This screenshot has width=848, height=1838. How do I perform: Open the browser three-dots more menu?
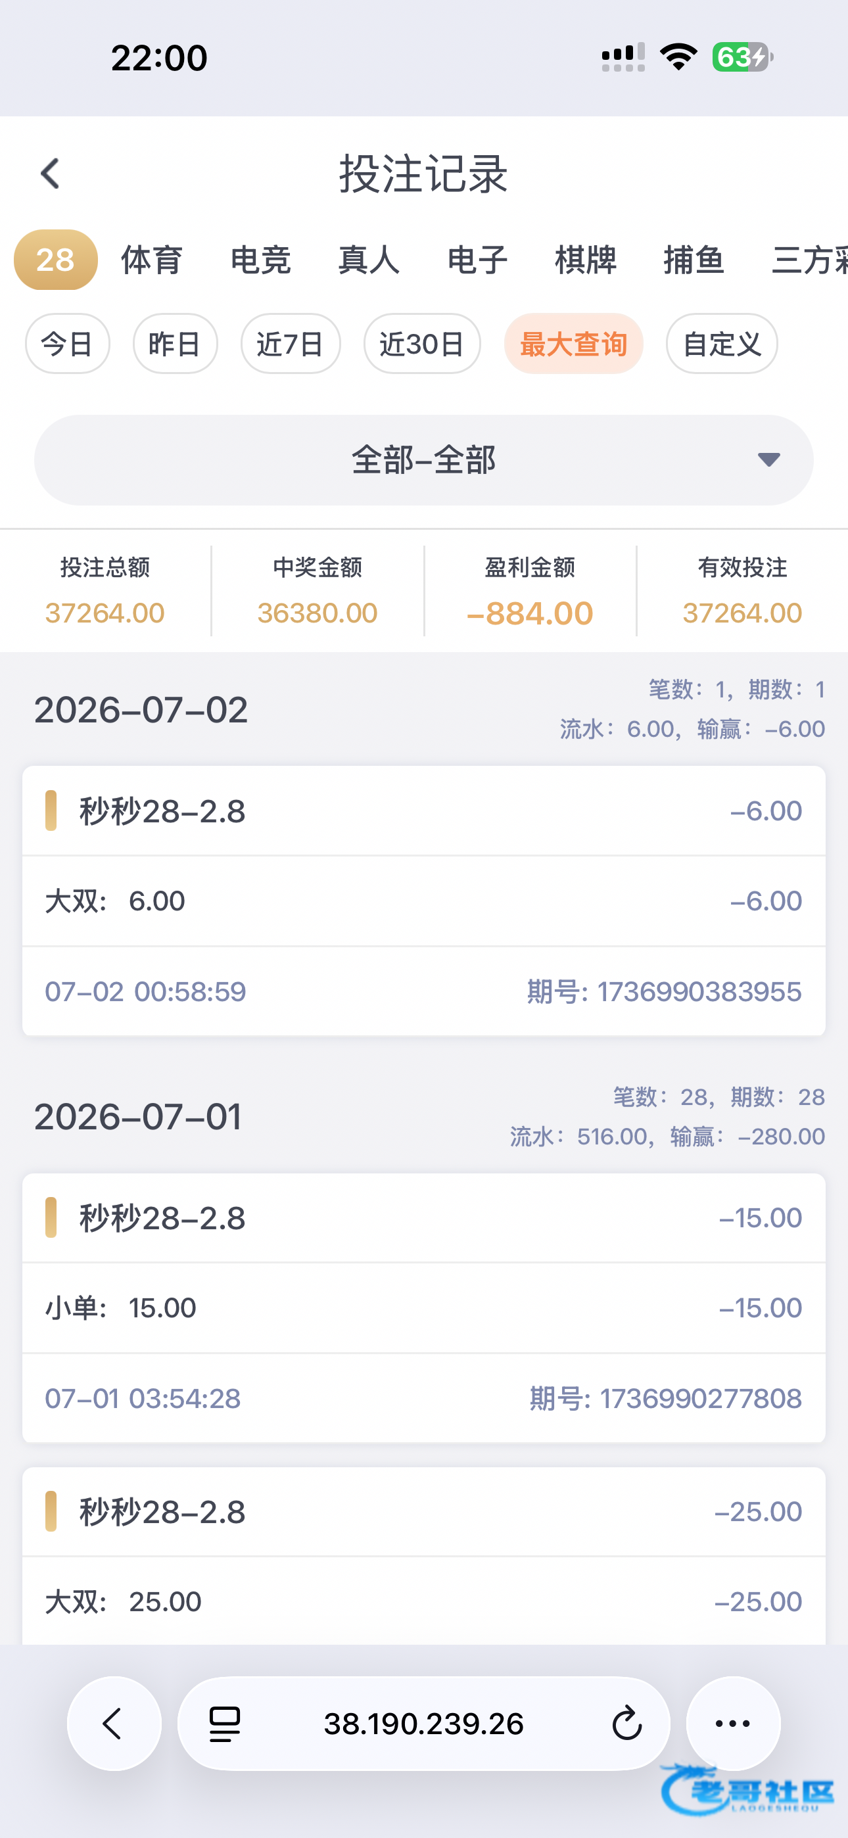733,1723
